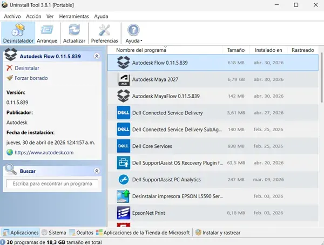This screenshot has height=245, width=324.
Task: Maximize the Uninstall Tool window
Action: tap(296, 5)
